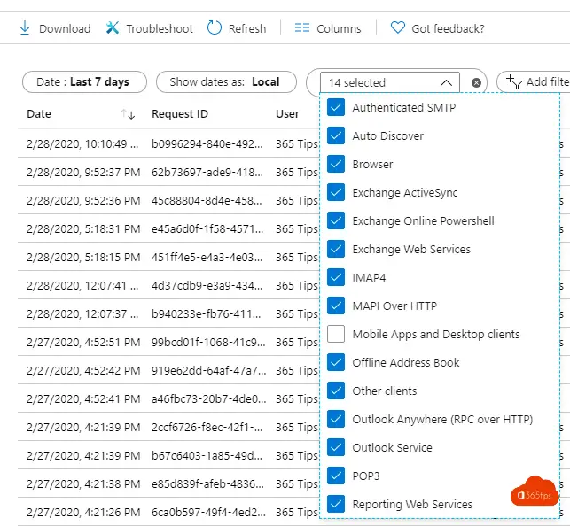
Task: Click the Troubleshoot button label
Action: [x=160, y=28]
